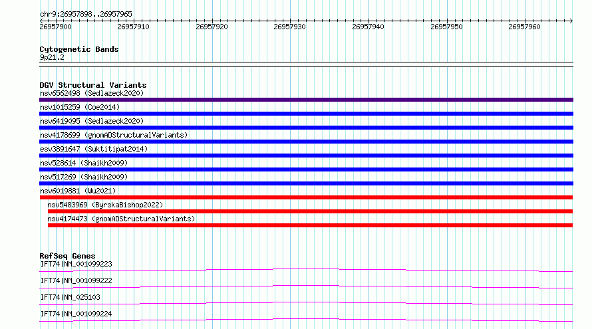Click the magenta line under IFT74|NM_001099224
592x329 pixels.
pyautogui.click(x=306, y=320)
